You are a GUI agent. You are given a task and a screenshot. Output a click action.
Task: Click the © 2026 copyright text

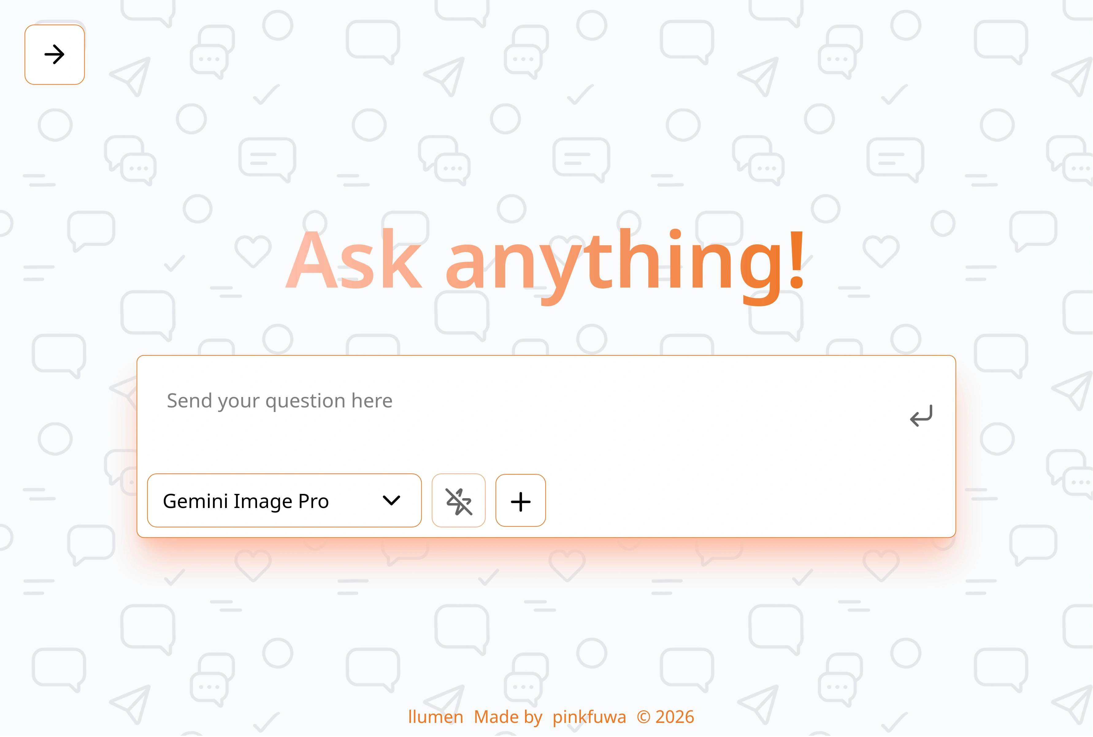click(x=665, y=717)
